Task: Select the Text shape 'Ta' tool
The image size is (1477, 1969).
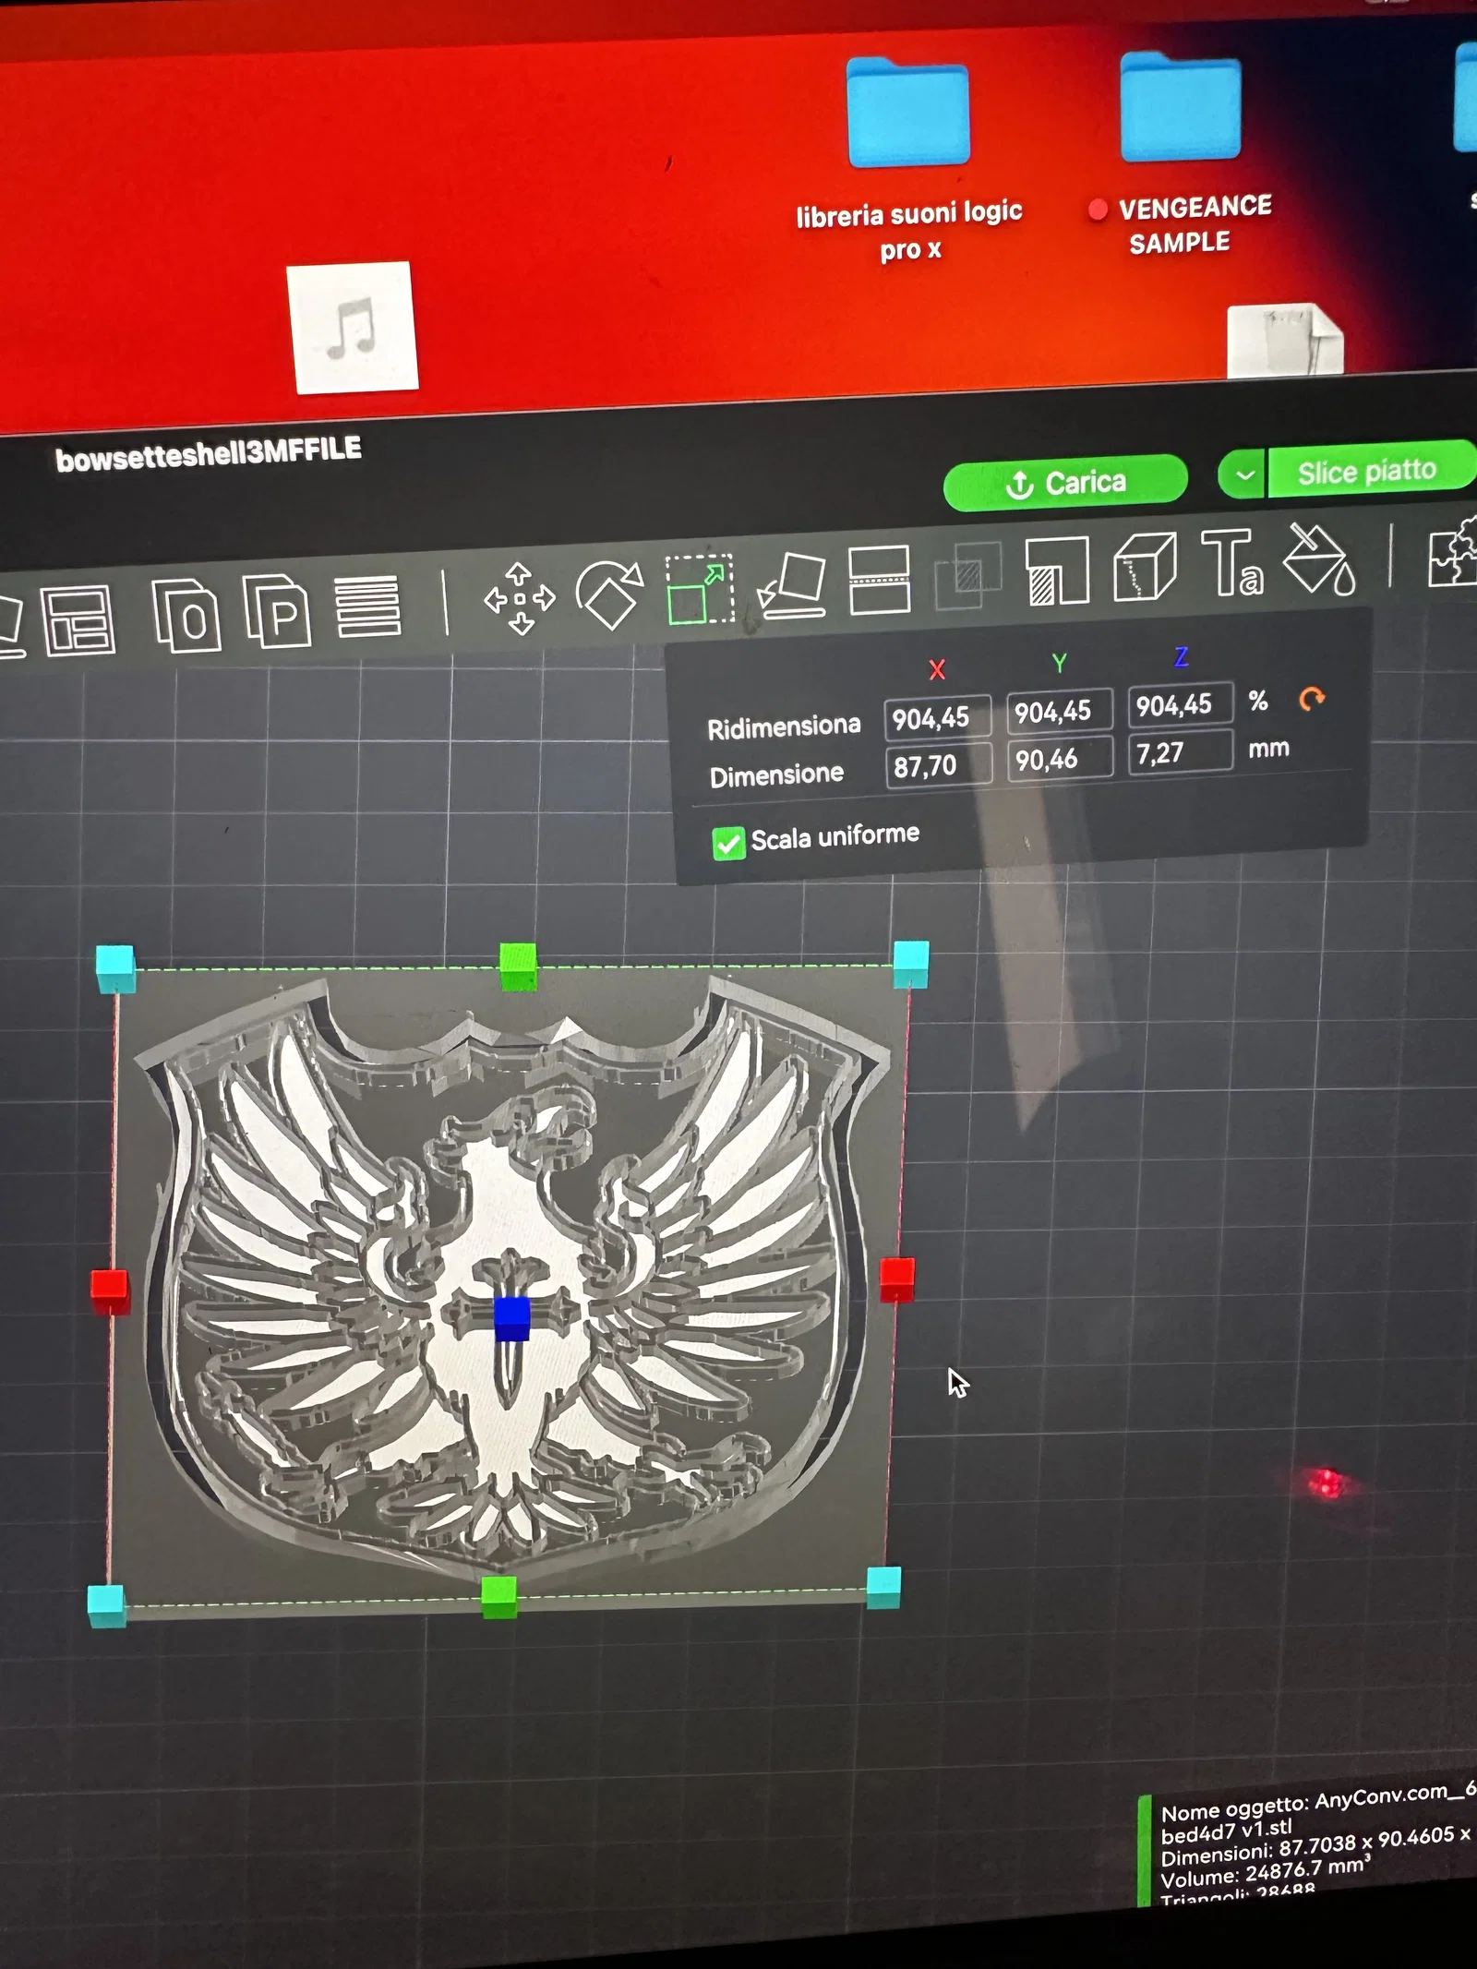Action: coord(1231,562)
